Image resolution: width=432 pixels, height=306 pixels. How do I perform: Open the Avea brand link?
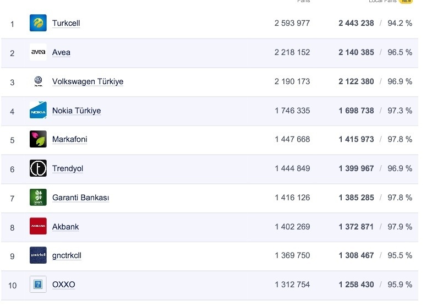click(x=61, y=52)
